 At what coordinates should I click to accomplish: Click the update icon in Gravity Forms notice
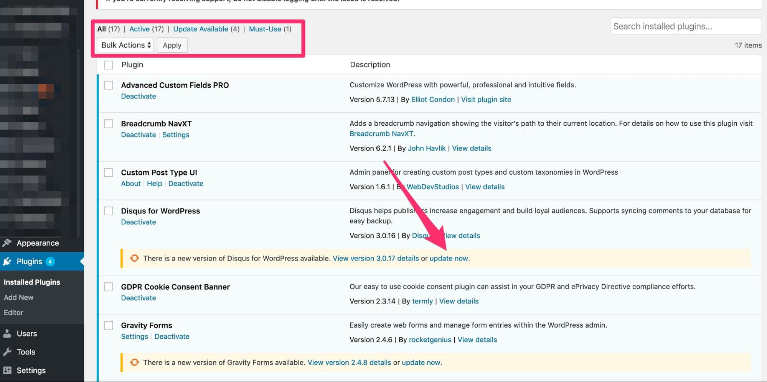pos(134,362)
